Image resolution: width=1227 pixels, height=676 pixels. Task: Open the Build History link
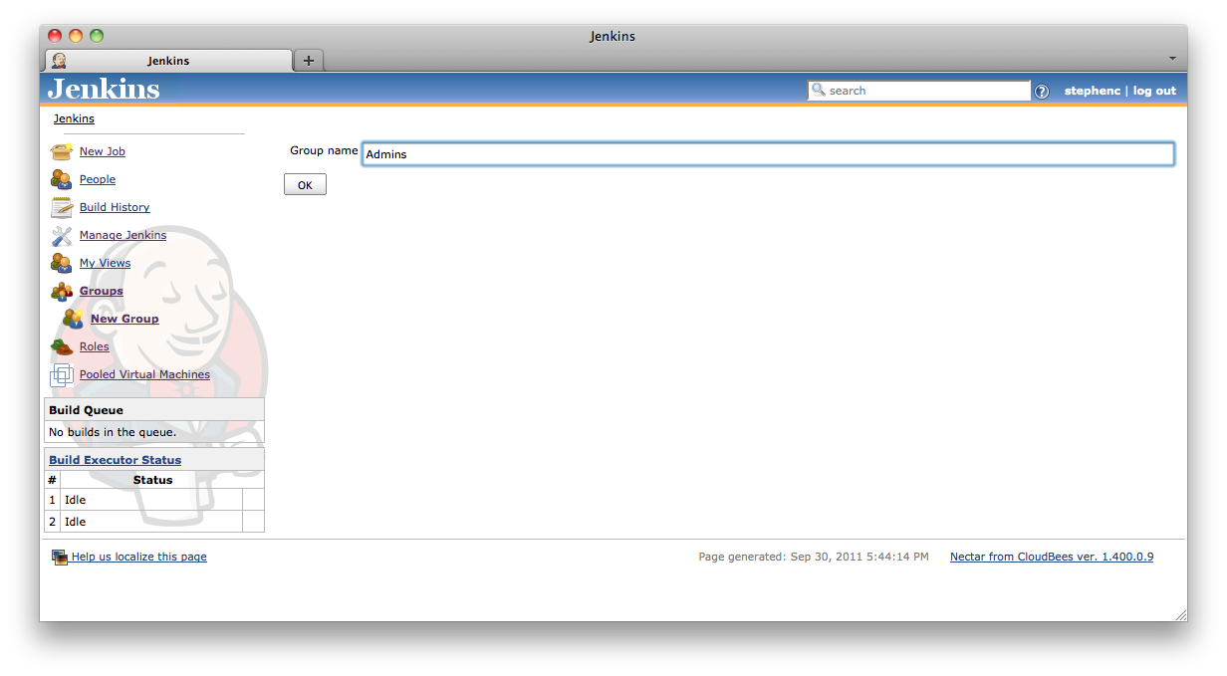115,207
